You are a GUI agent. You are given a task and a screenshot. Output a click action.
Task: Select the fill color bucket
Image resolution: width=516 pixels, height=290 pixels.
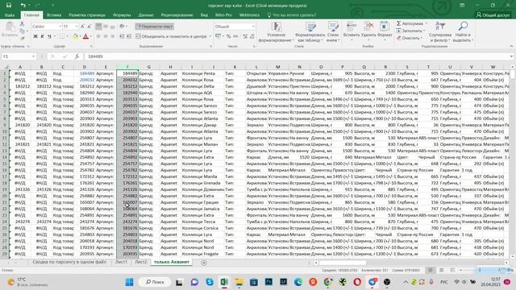click(75, 36)
